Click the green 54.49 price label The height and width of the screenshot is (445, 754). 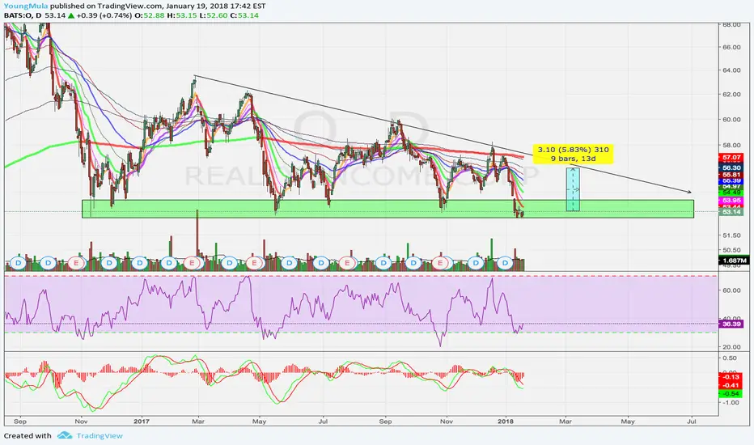tap(731, 193)
